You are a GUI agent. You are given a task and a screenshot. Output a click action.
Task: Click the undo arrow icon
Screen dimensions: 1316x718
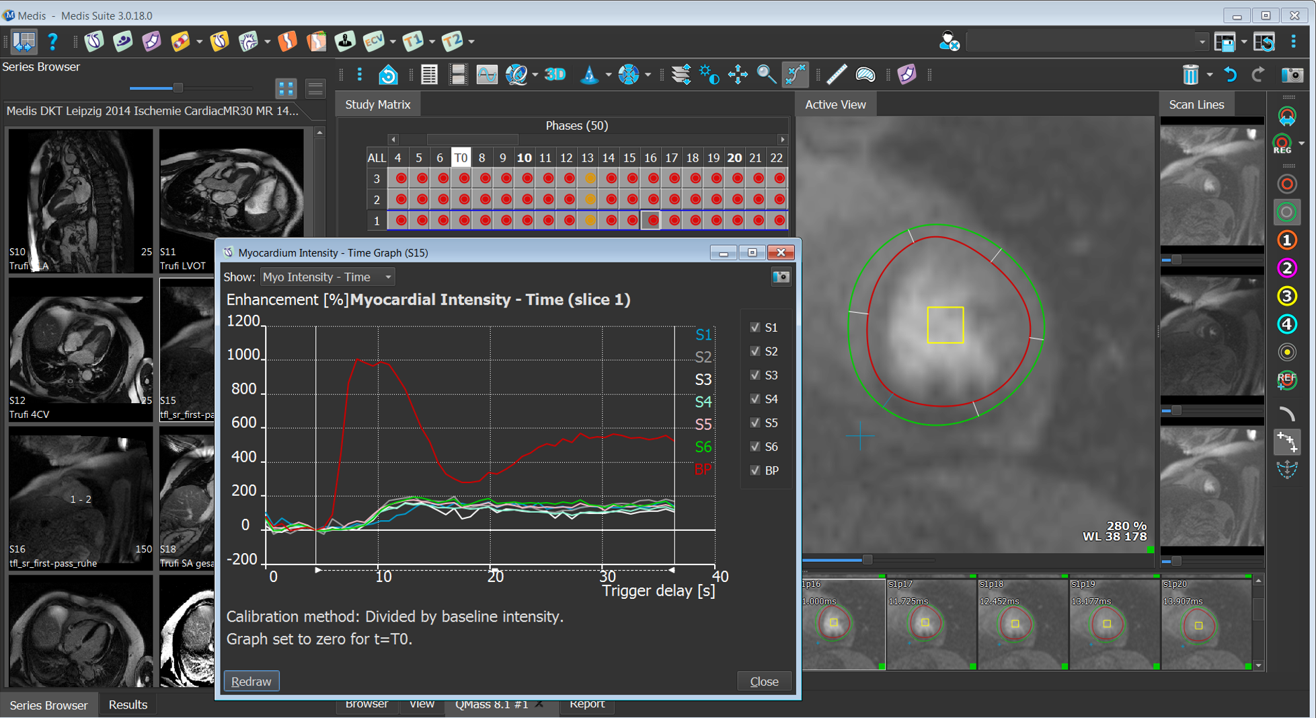(1230, 75)
